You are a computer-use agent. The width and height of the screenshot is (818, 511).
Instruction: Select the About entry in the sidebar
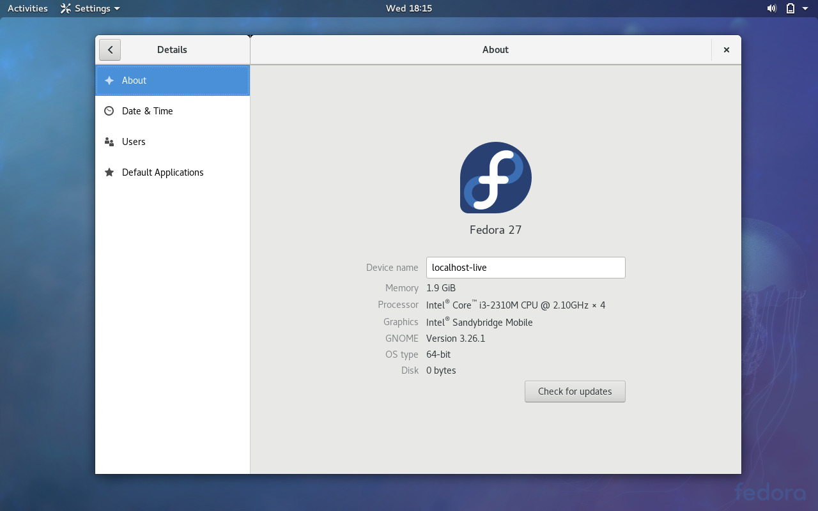pos(134,80)
